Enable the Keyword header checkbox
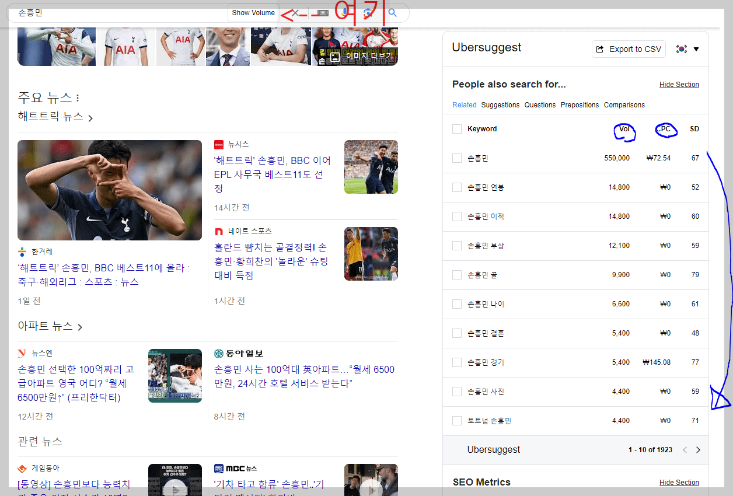This screenshot has width=733, height=496. tap(457, 128)
